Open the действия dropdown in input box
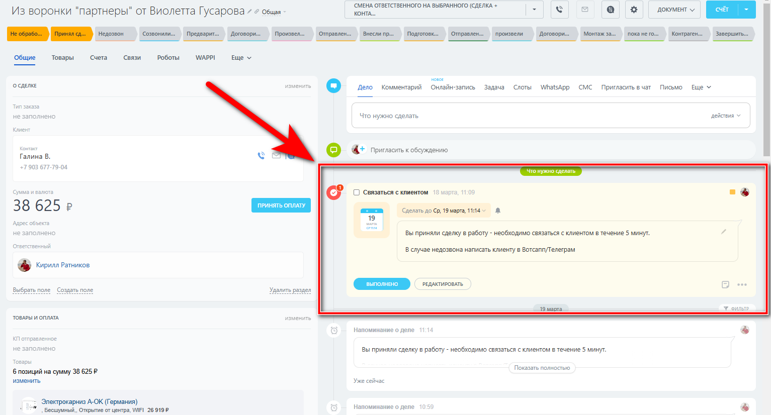 726,116
